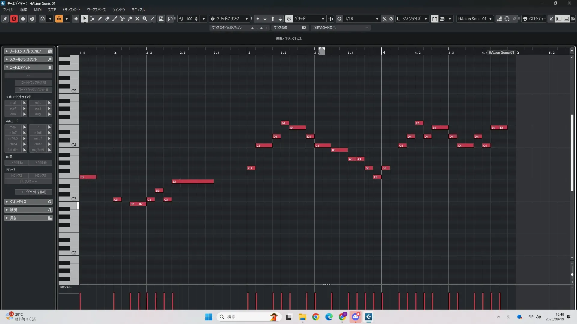
Task: Select the Erase tool
Action: pos(107,19)
